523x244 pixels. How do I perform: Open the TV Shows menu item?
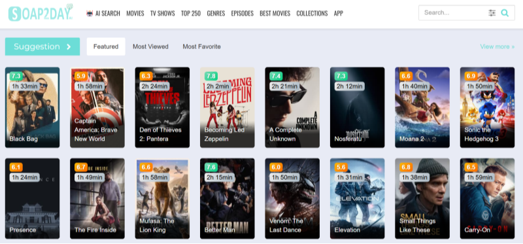click(x=162, y=13)
